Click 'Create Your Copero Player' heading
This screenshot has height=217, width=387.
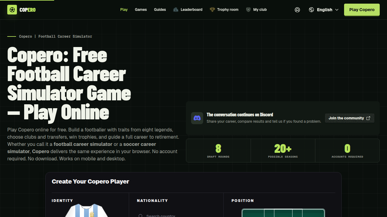(x=90, y=181)
